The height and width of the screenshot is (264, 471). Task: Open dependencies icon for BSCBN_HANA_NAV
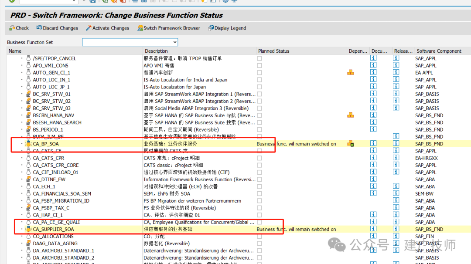click(350, 115)
